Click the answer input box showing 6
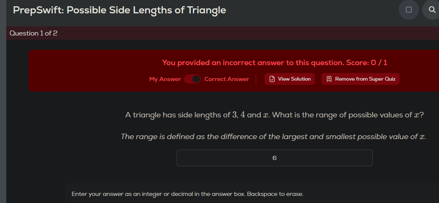This screenshot has width=439, height=203. [x=274, y=158]
